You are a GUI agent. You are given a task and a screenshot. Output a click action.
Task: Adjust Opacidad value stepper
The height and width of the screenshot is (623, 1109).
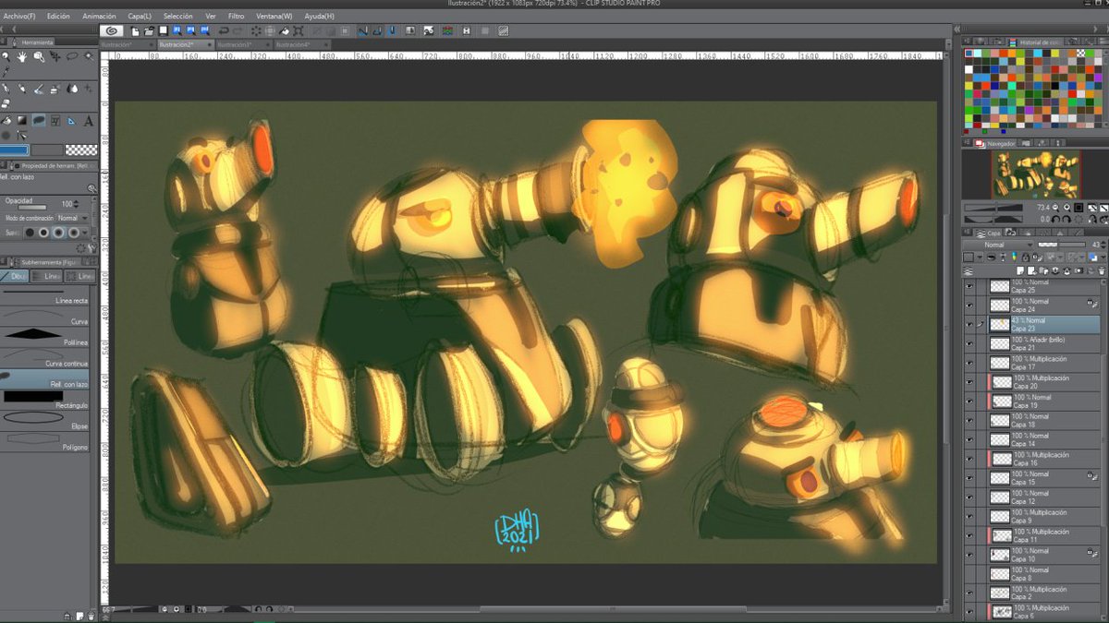(x=76, y=204)
